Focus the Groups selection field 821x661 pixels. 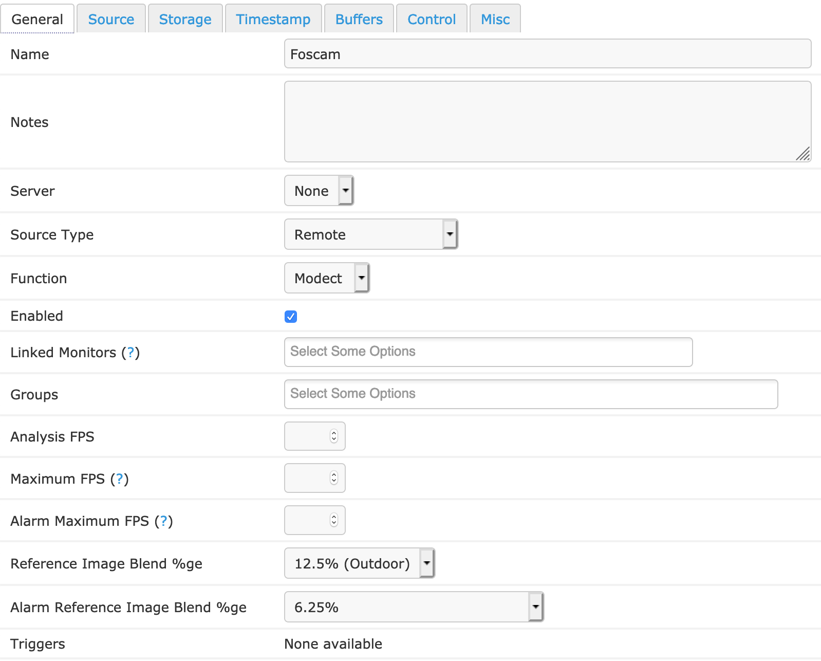(531, 394)
